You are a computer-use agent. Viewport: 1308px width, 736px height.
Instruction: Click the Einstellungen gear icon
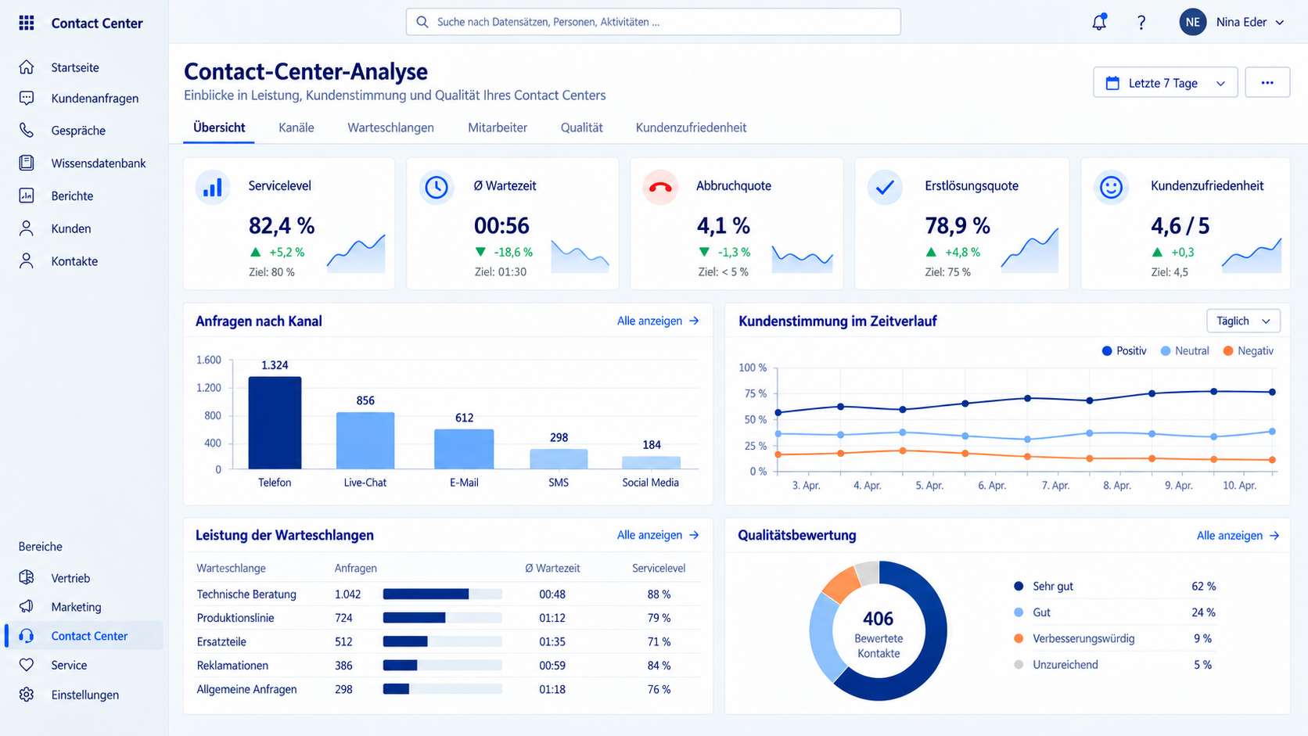27,695
